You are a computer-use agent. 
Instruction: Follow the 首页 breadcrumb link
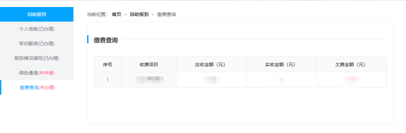pos(117,14)
